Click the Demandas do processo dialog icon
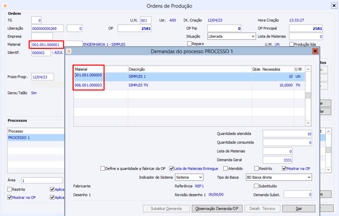This screenshot has height=216, width=339. 69,51
